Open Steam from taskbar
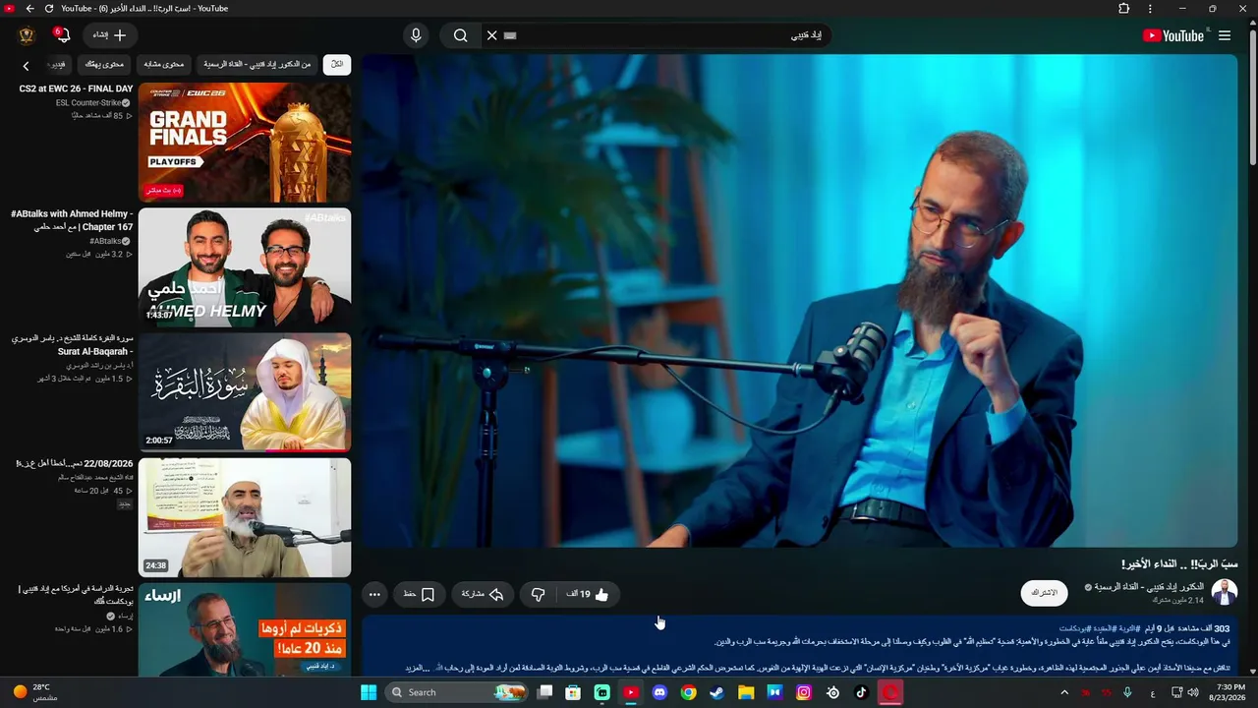This screenshot has width=1258, height=708. coord(717,692)
